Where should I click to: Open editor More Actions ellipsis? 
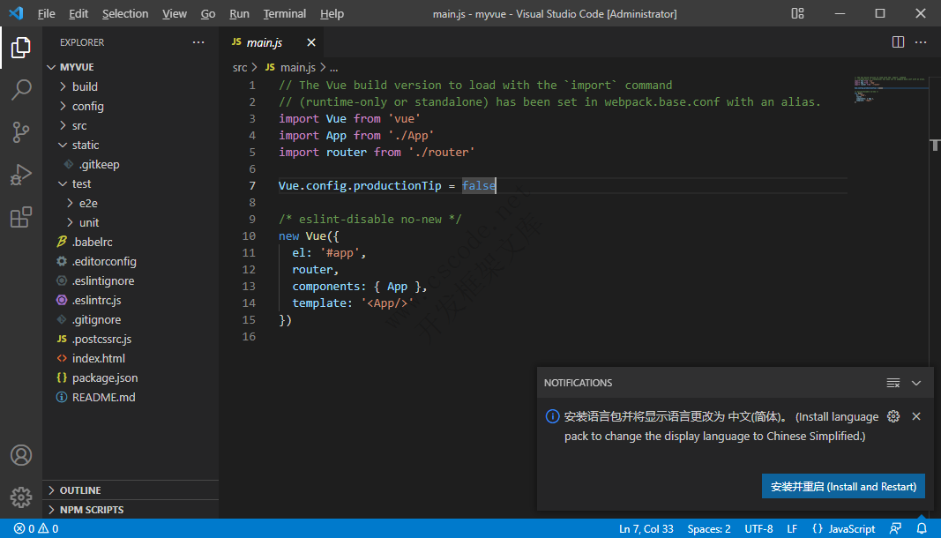click(x=921, y=42)
